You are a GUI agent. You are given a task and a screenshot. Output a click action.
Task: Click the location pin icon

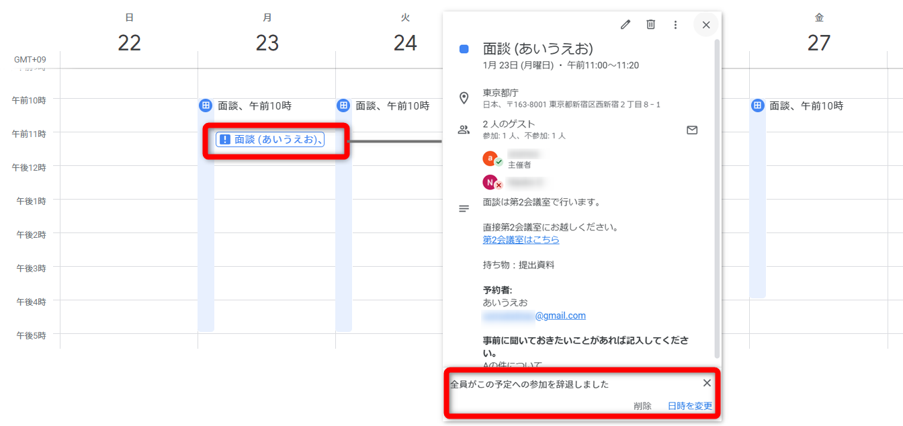[464, 98]
